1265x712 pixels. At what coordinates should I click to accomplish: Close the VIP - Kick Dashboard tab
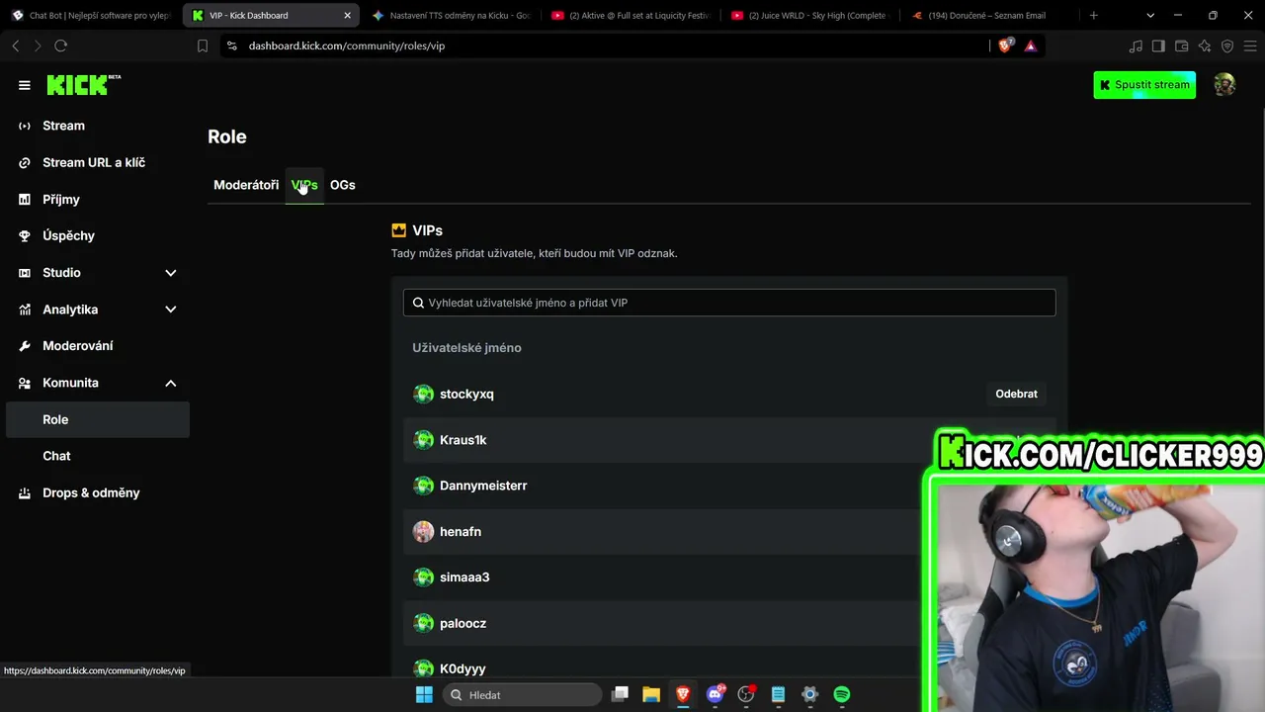click(x=347, y=16)
